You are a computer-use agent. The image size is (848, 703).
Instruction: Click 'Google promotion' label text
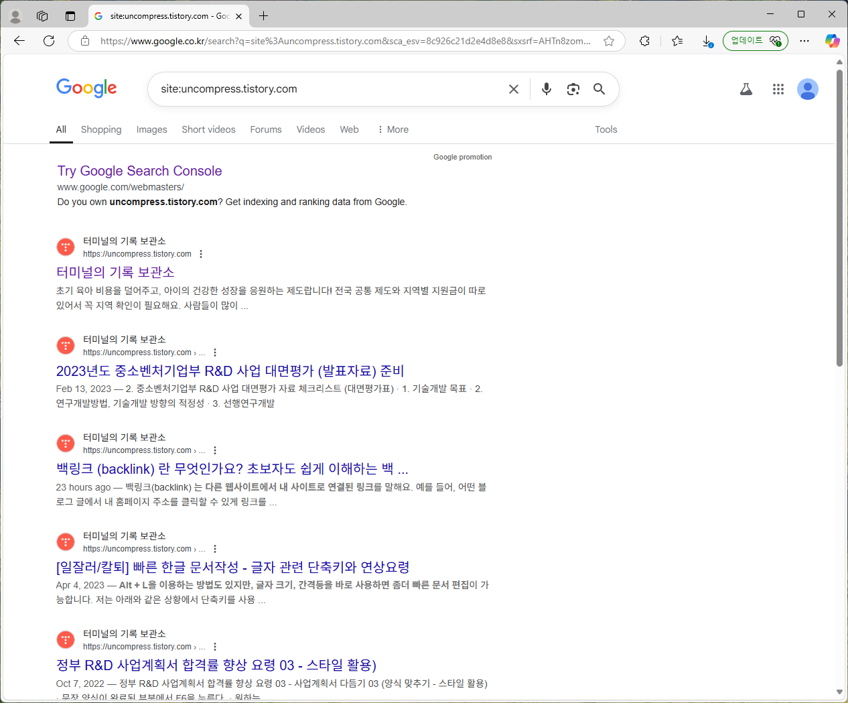[462, 157]
